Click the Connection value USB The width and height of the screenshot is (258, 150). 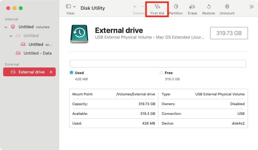click(x=241, y=114)
